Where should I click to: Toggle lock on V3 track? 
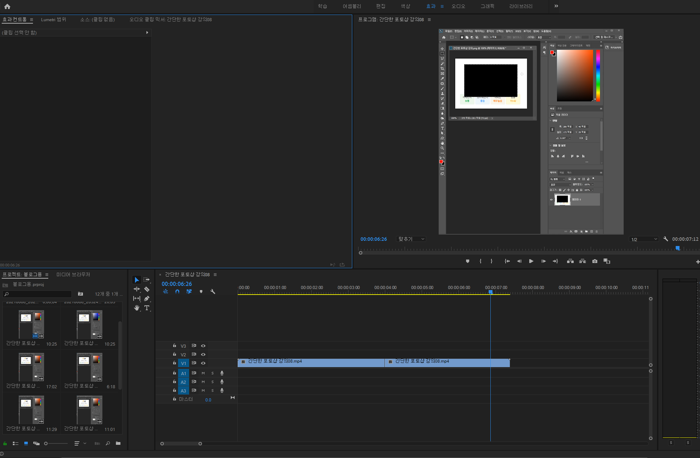pos(175,346)
